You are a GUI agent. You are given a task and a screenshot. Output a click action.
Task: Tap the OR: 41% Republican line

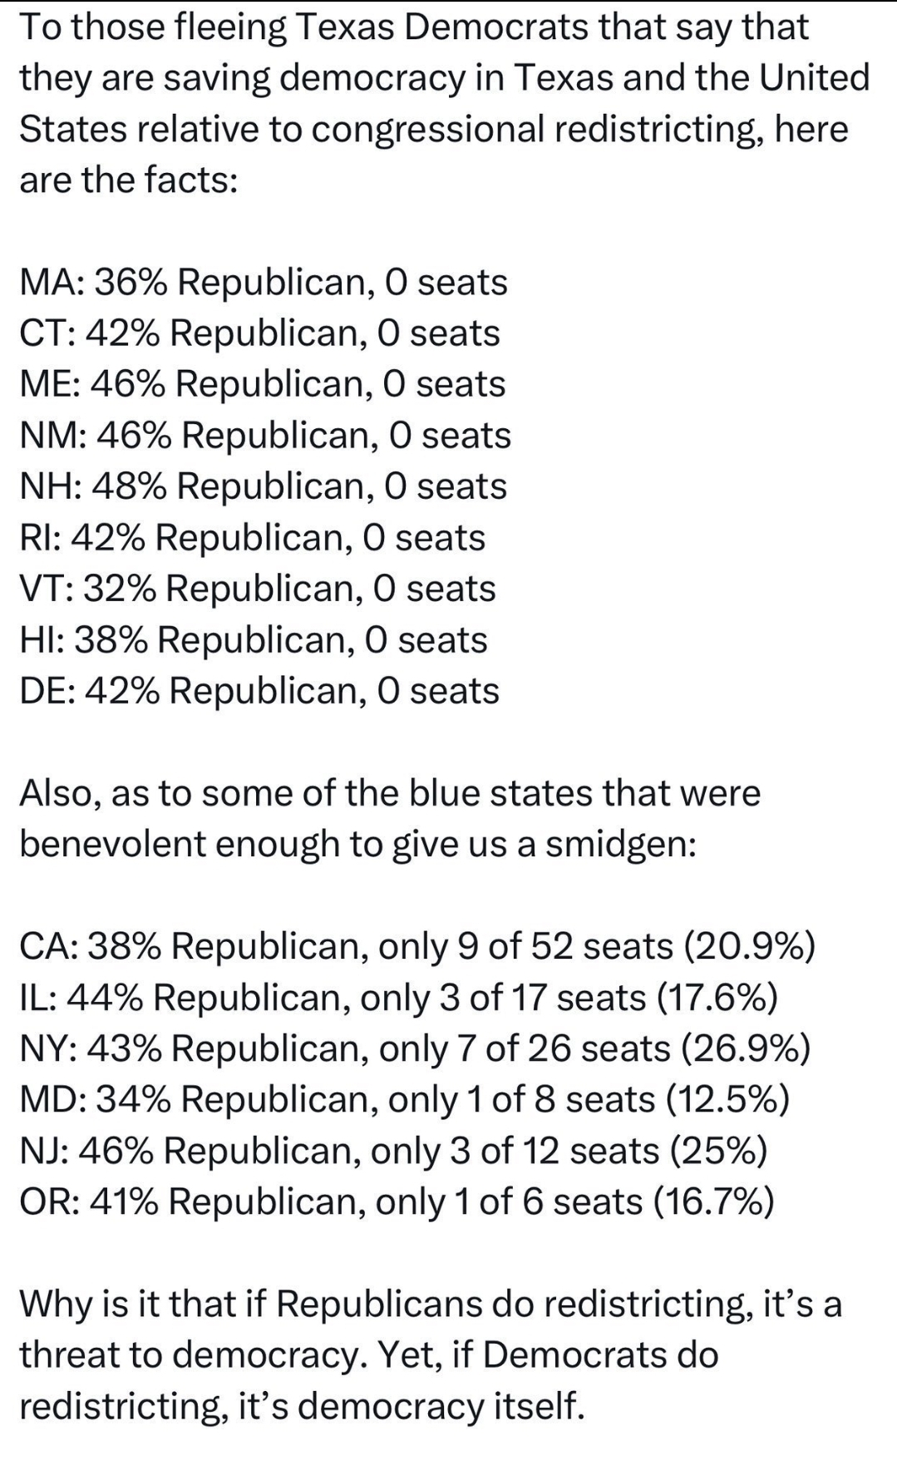397,1202
